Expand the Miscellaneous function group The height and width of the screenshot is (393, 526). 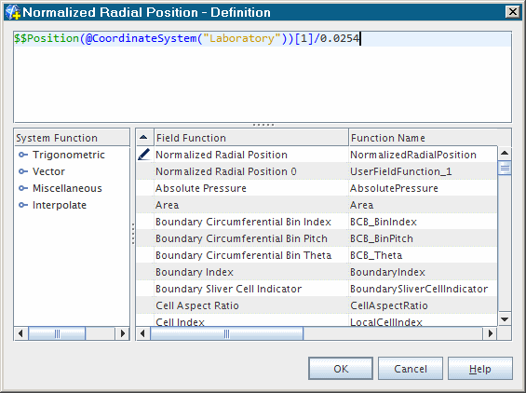coord(23,188)
